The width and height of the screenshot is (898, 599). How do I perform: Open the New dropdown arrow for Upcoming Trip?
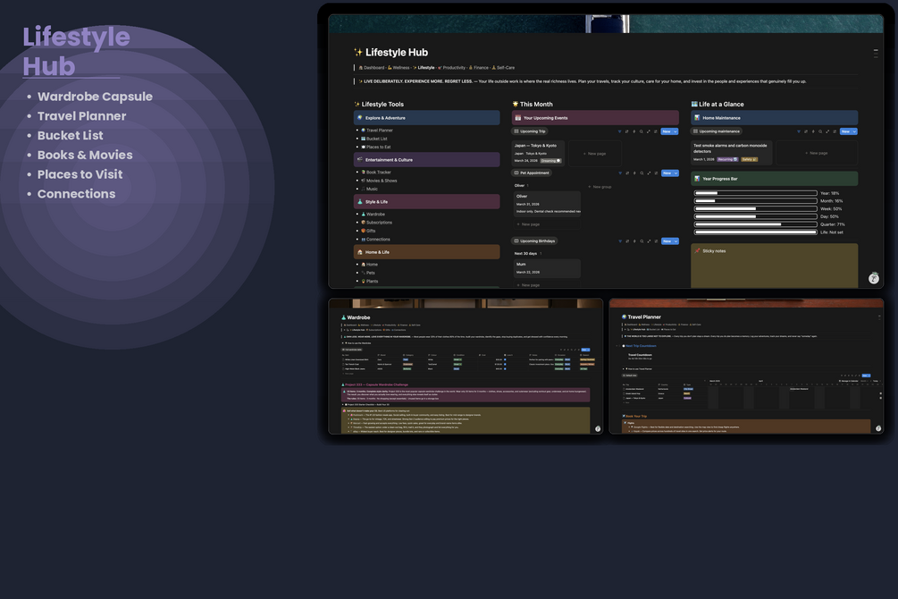[676, 131]
